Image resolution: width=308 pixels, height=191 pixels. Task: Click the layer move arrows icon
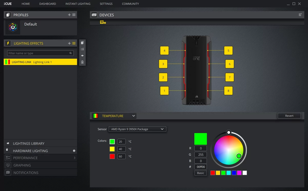tap(82, 56)
